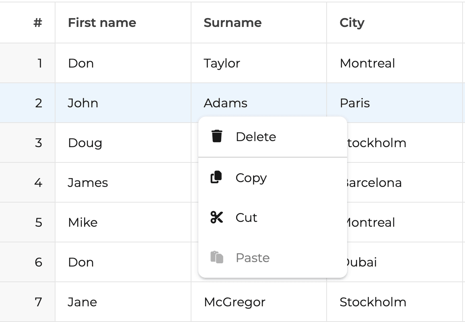Click the cell containing Paris

[x=395, y=103]
